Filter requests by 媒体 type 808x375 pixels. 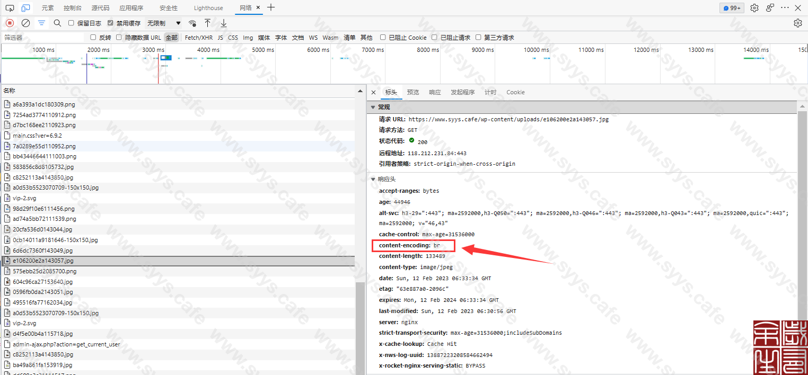[264, 38]
